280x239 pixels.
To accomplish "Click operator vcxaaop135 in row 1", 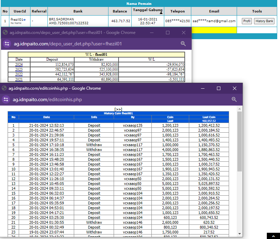I will pyautogui.click(x=132, y=125).
